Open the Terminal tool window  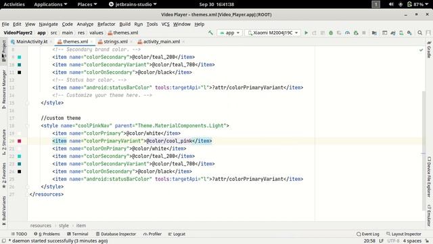[78, 234]
